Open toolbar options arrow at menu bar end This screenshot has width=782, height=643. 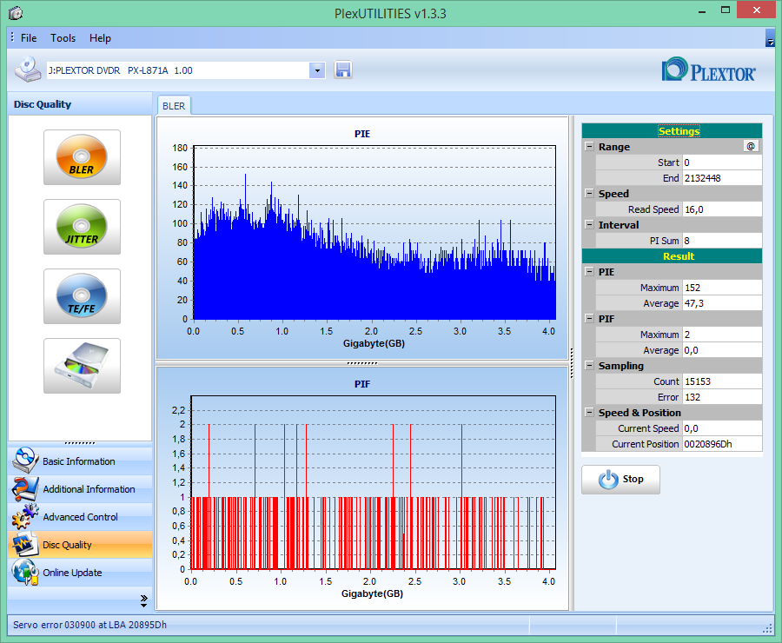(x=770, y=38)
